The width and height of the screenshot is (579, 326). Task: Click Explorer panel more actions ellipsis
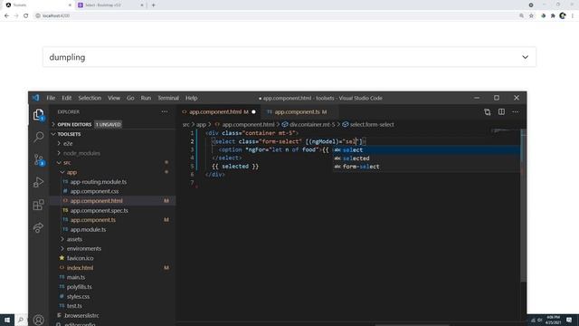(x=165, y=111)
